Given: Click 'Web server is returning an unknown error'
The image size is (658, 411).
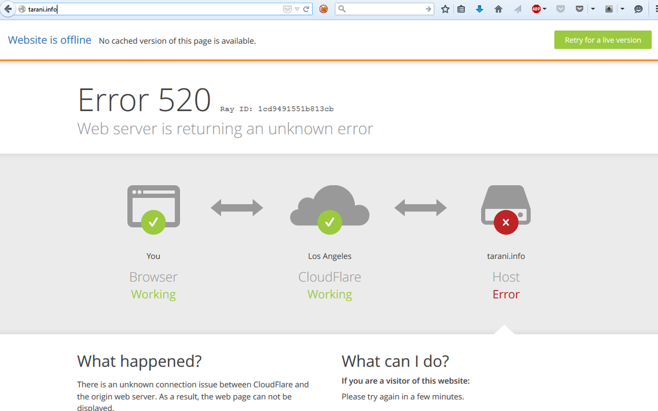Looking at the screenshot, I should pos(225,128).
